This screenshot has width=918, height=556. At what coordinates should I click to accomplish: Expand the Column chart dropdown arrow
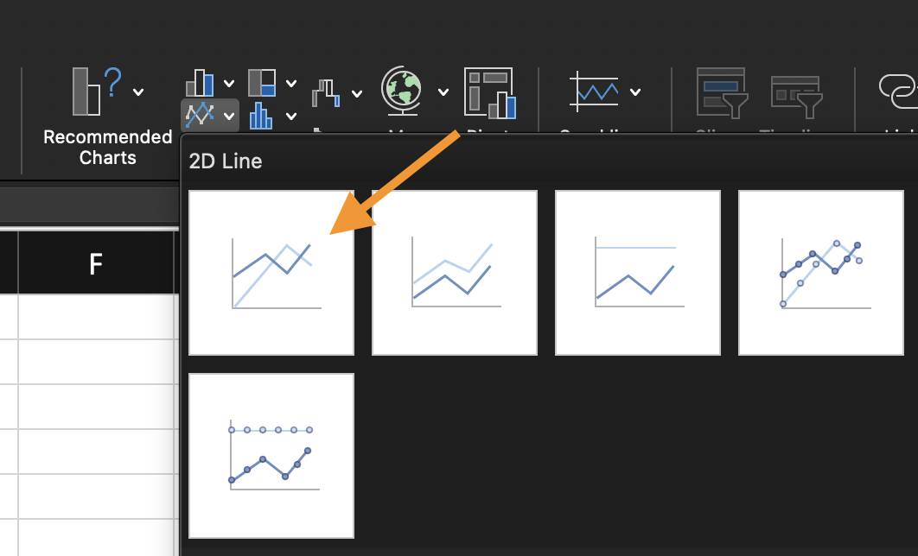[229, 84]
